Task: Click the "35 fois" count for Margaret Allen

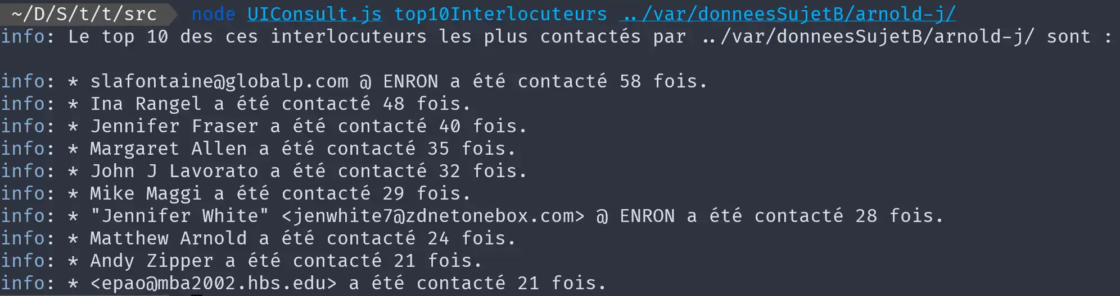Action: (471, 149)
